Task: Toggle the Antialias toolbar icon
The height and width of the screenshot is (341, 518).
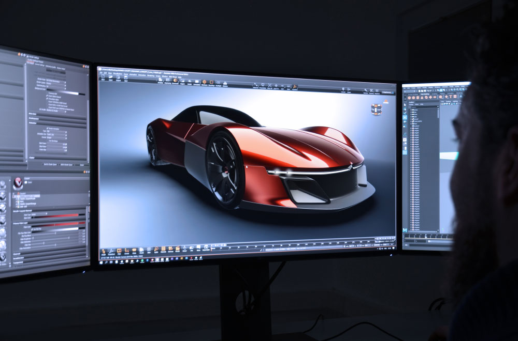Action: pyautogui.click(x=161, y=80)
